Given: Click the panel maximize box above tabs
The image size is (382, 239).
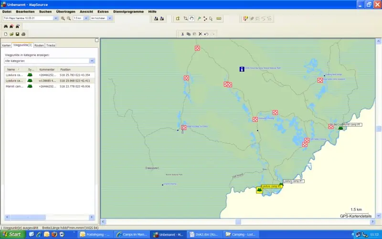Looking at the screenshot, I should [96, 40].
